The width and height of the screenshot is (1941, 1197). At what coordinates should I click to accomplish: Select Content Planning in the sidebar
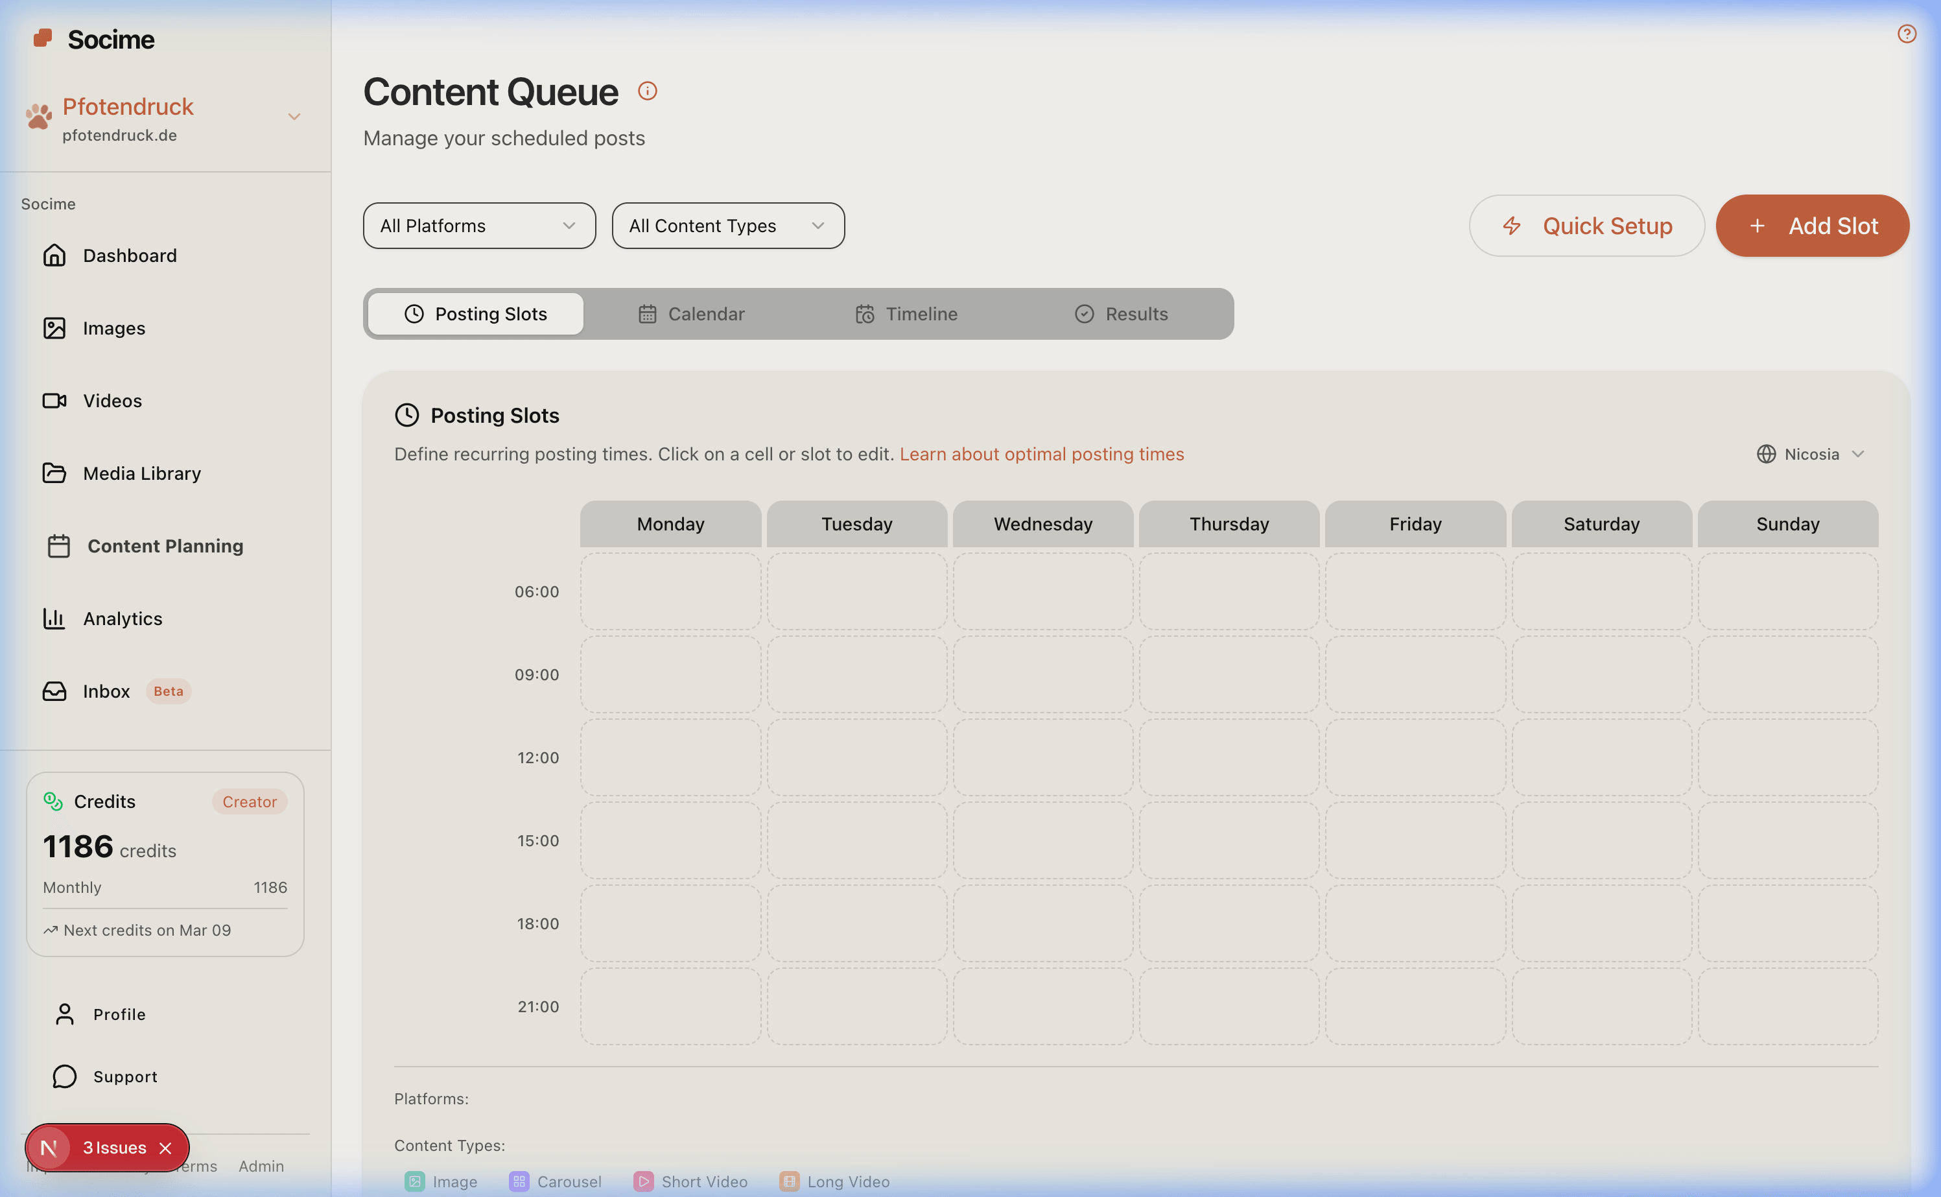click(x=165, y=545)
